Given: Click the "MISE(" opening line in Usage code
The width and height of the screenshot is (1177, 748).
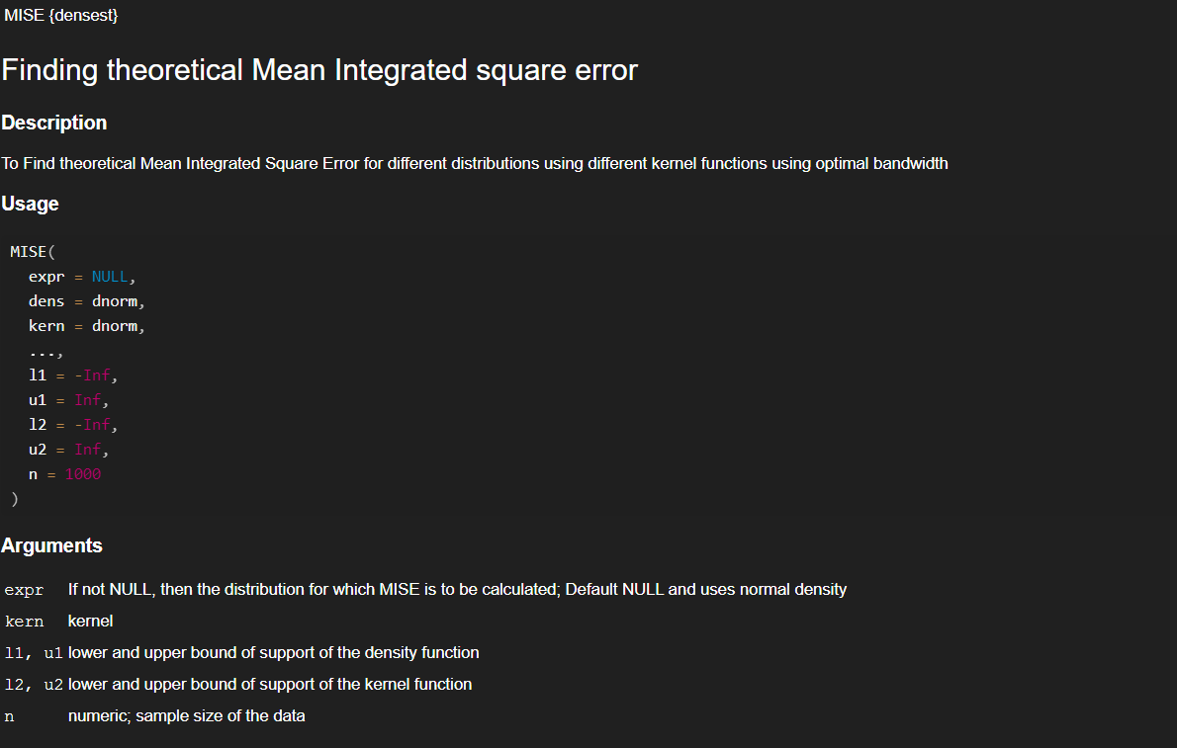Looking at the screenshot, I should (33, 252).
